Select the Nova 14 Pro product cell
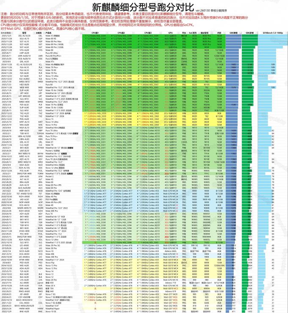The width and height of the screenshot is (288, 313). click(51, 125)
